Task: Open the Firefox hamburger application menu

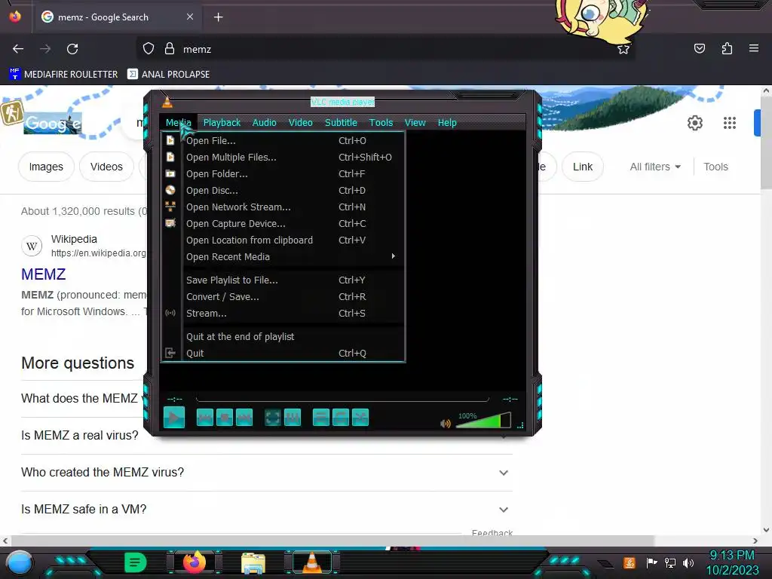Action: pos(753,48)
